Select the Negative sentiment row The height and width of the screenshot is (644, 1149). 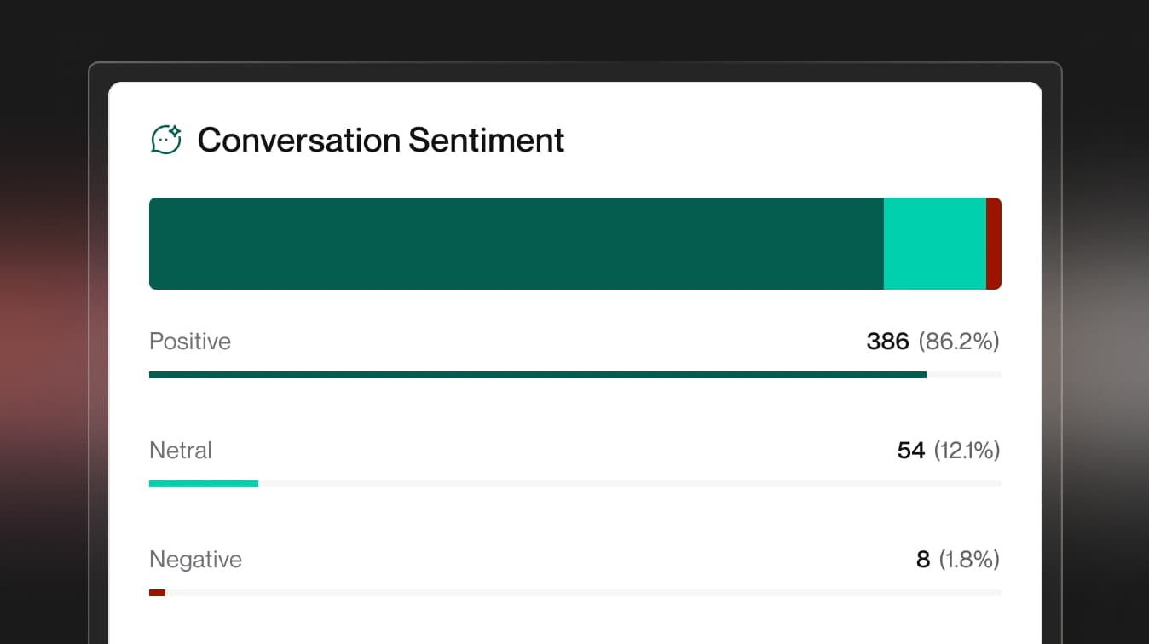tap(195, 560)
